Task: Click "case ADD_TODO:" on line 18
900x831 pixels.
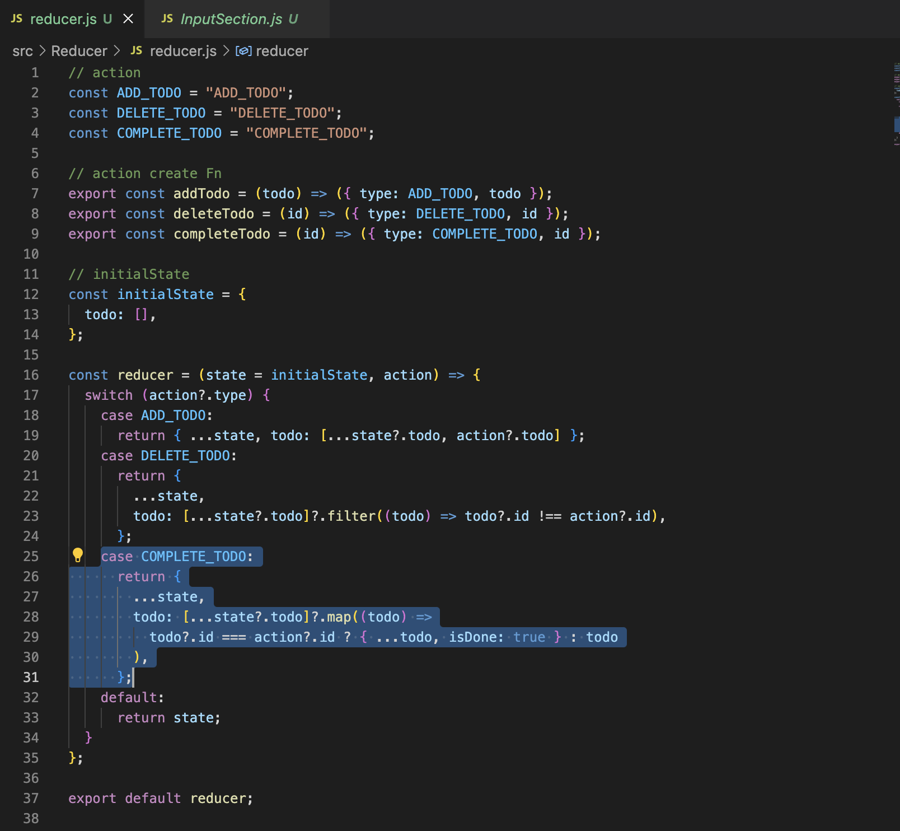Action: pyautogui.click(x=157, y=415)
